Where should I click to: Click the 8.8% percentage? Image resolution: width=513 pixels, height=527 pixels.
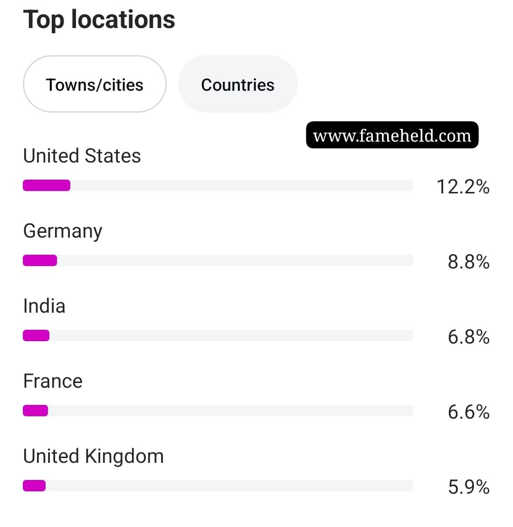click(x=469, y=262)
